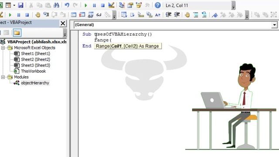Click inside the code line Range(
The image size is (279, 157).
pos(103,40)
